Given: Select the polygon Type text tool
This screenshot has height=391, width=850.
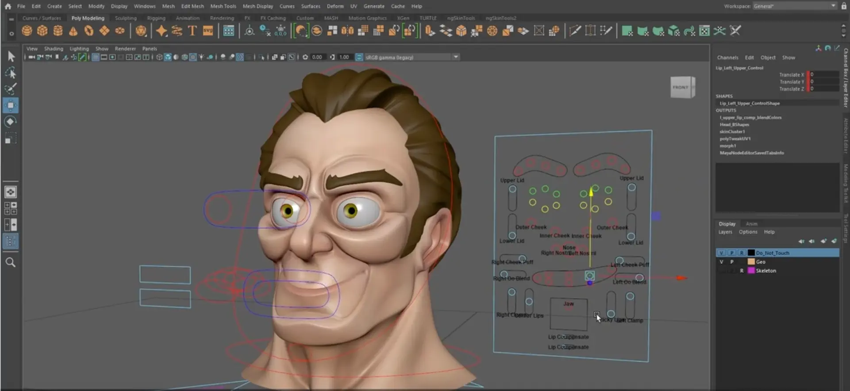Looking at the screenshot, I should 192,31.
